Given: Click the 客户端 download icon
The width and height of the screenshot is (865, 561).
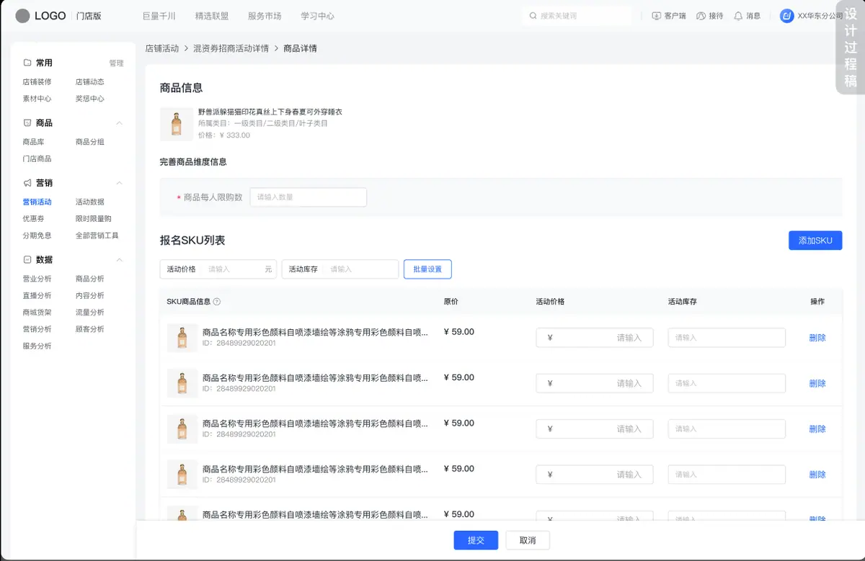Looking at the screenshot, I should click(x=656, y=16).
